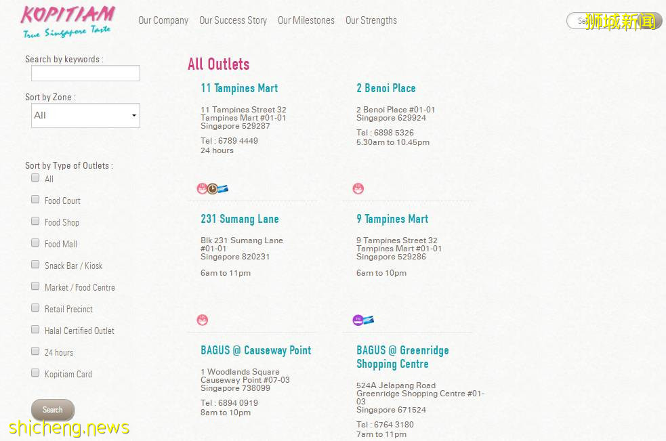Check the 24 hours outlet filter
The image size is (666, 441).
click(35, 351)
